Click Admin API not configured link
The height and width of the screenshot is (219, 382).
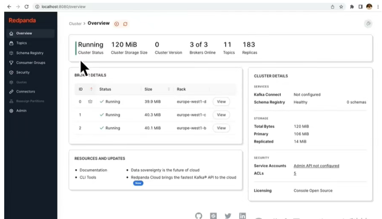(316, 166)
